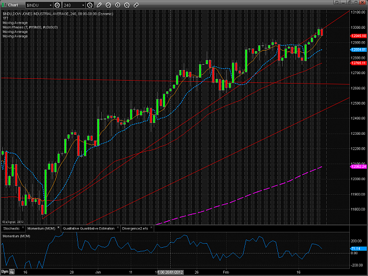This screenshot has width=368, height=276.
Task: Restore the chart window with restore button
Action: [x=350, y=2]
